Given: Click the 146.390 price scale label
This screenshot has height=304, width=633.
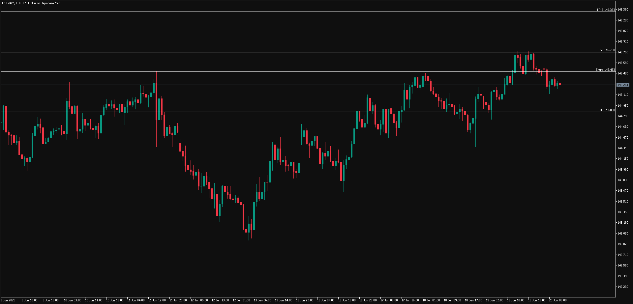Looking at the screenshot, I should (622, 10).
